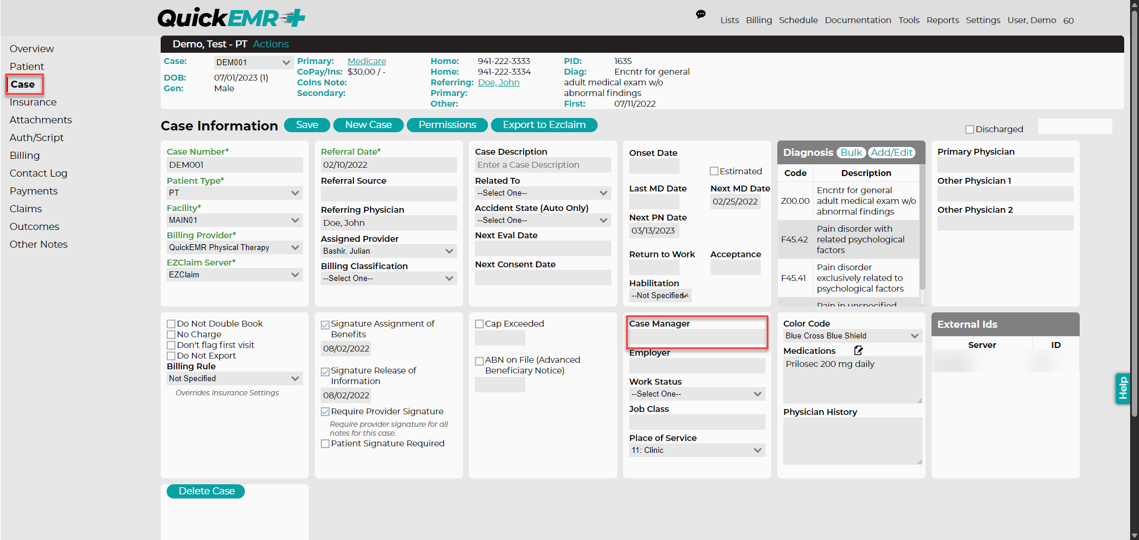The image size is (1139, 540).
Task: Open the Color Code dropdown
Action: click(853, 335)
